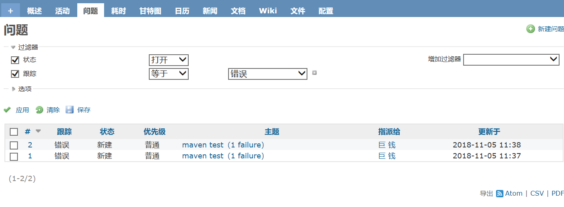Click the sort arrow next to # column
The height and width of the screenshot is (207, 564).
coord(38,131)
